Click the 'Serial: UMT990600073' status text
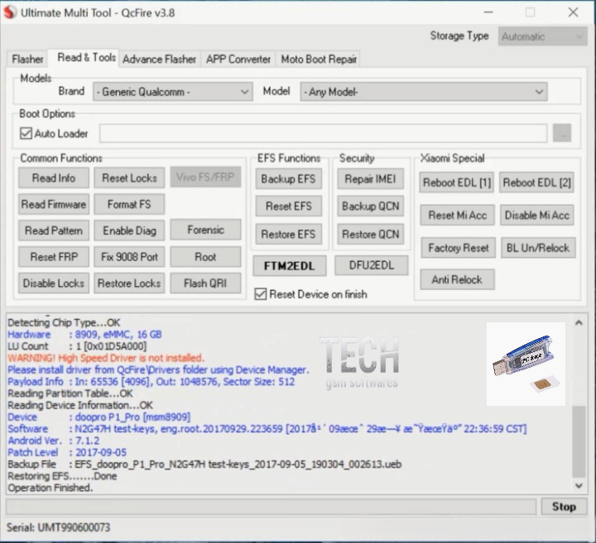Viewport: 596px width, 543px height. coord(58,527)
